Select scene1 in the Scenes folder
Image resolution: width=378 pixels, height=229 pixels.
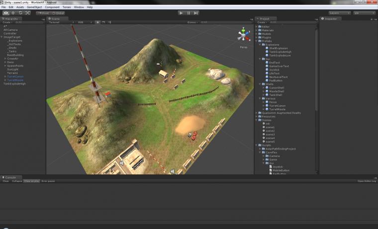click(x=270, y=127)
